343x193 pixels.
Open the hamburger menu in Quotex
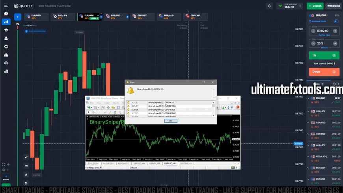pyautogui.click(x=6, y=5)
